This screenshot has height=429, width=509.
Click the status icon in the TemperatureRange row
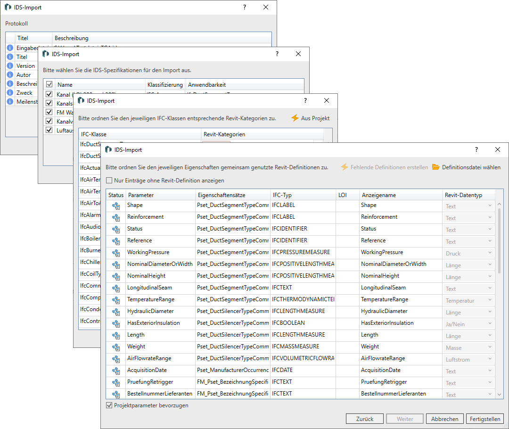coord(116,300)
